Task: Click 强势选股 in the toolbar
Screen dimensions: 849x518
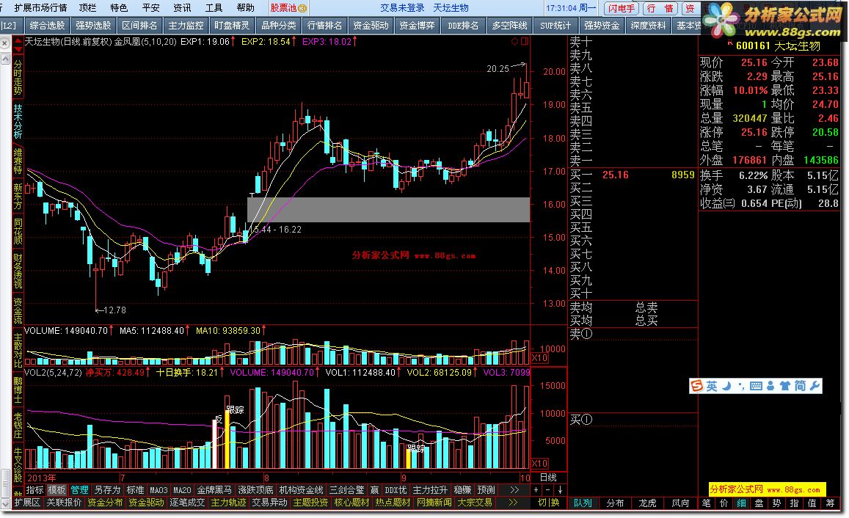Action: pos(93,26)
